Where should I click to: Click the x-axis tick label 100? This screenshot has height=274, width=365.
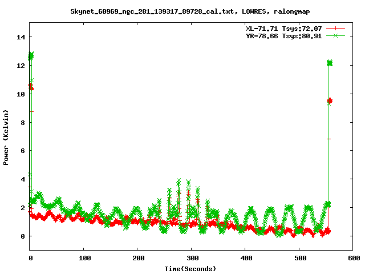pyautogui.click(x=83, y=259)
